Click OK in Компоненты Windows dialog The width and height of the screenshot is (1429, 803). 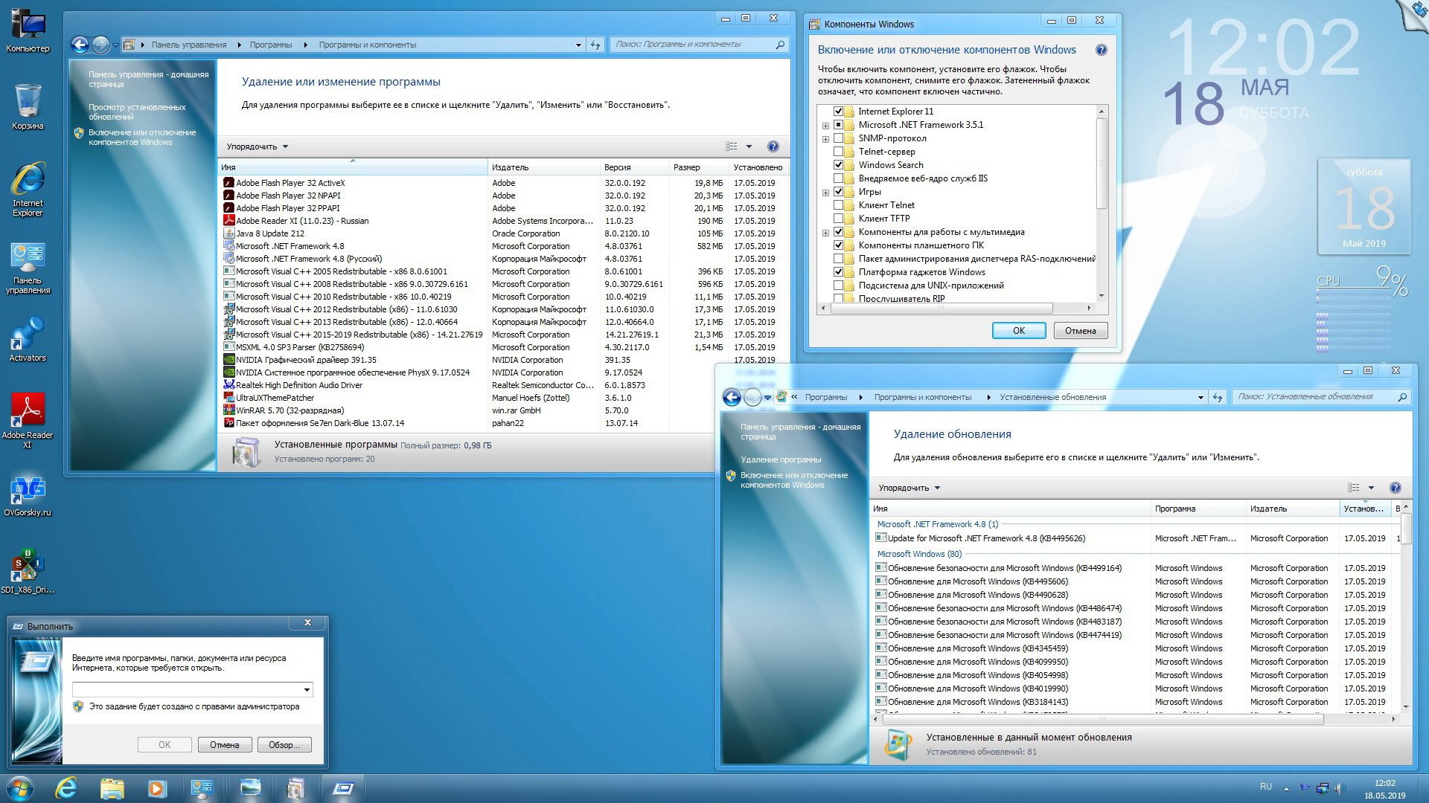(1019, 331)
